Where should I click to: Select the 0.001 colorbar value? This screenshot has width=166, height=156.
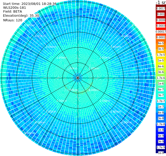[x=161, y=14]
